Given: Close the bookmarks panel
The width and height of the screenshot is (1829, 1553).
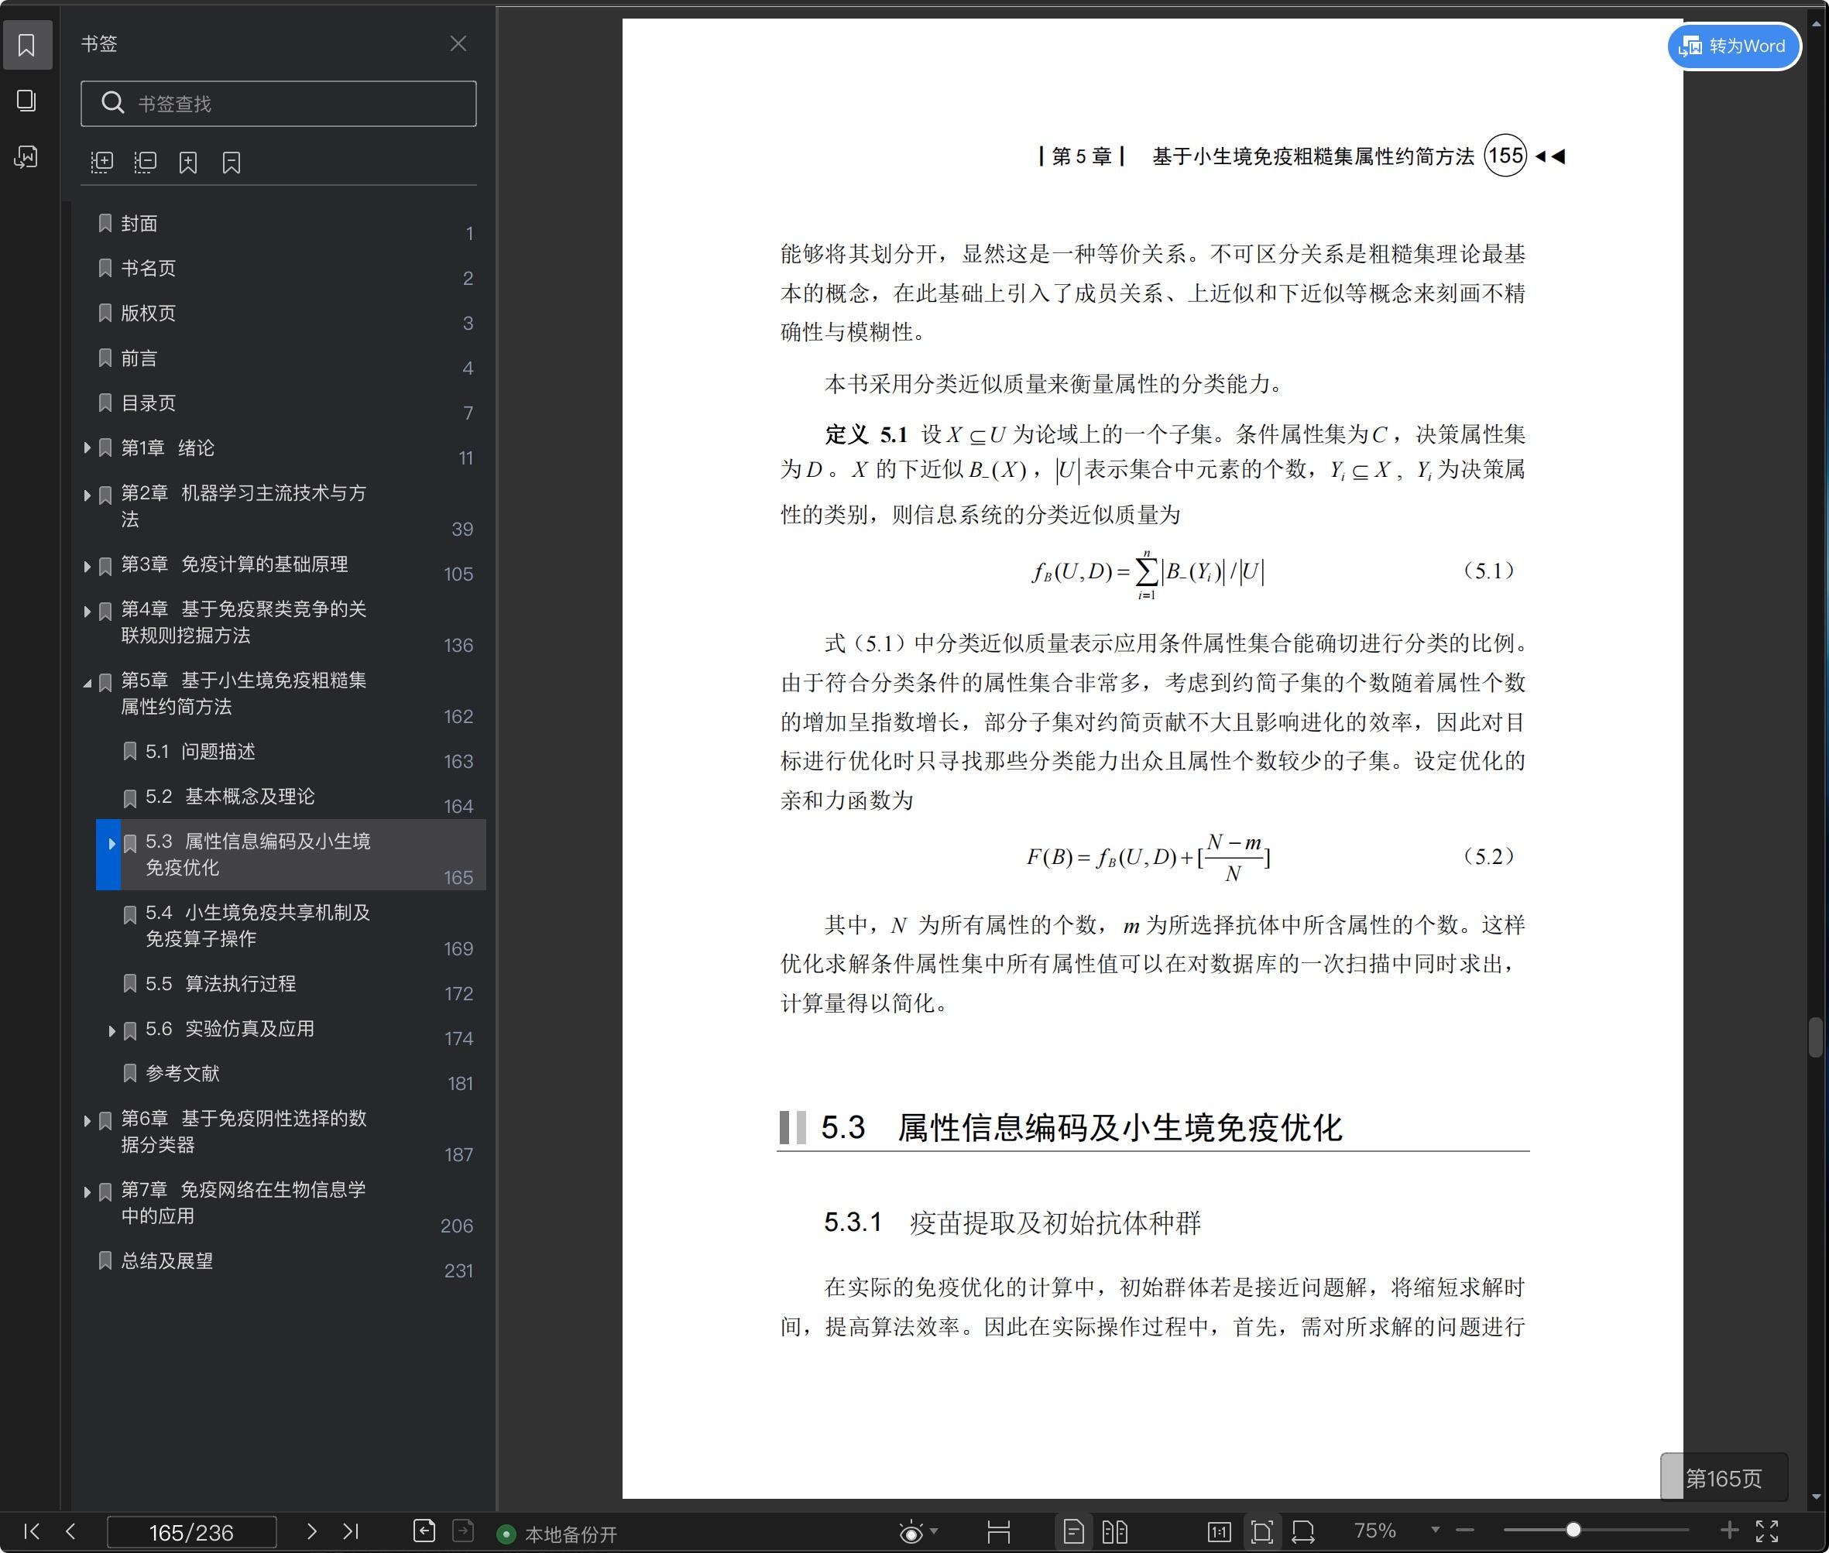Looking at the screenshot, I should [458, 43].
